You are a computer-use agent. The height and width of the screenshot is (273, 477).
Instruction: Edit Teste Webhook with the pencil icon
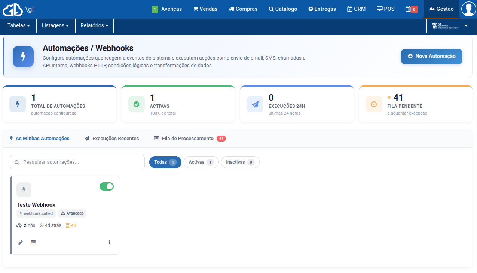pyautogui.click(x=21, y=242)
